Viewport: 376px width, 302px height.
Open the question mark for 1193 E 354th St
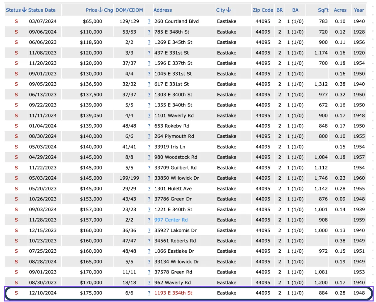[149, 293]
